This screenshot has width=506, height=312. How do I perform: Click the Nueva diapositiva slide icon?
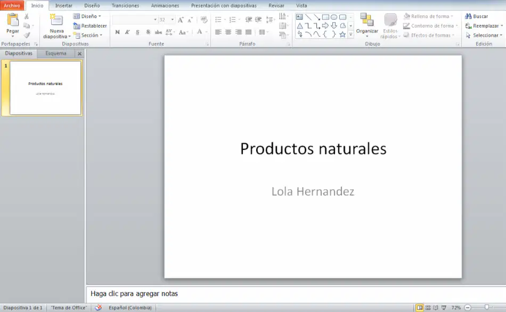click(56, 20)
